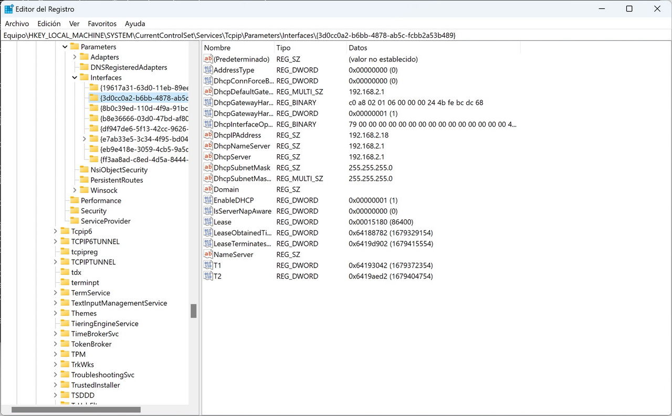Click the Domain string value icon
The image size is (672, 416).
[x=208, y=189]
